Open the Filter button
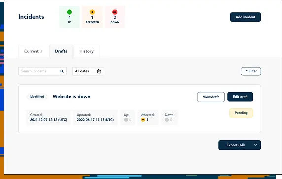Viewport: 282px width, 179px height. [251, 71]
